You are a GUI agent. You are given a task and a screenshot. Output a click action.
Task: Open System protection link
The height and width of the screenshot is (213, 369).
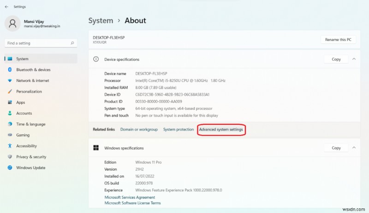point(179,129)
